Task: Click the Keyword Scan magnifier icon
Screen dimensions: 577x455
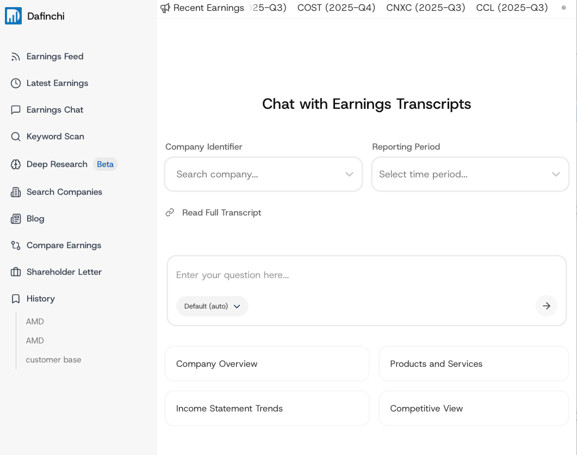Action: coord(16,137)
